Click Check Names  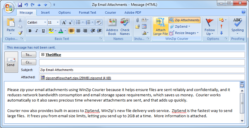click(x=125, y=26)
